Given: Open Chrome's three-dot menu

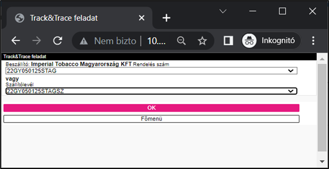Looking at the screenshot, I should click(x=313, y=41).
